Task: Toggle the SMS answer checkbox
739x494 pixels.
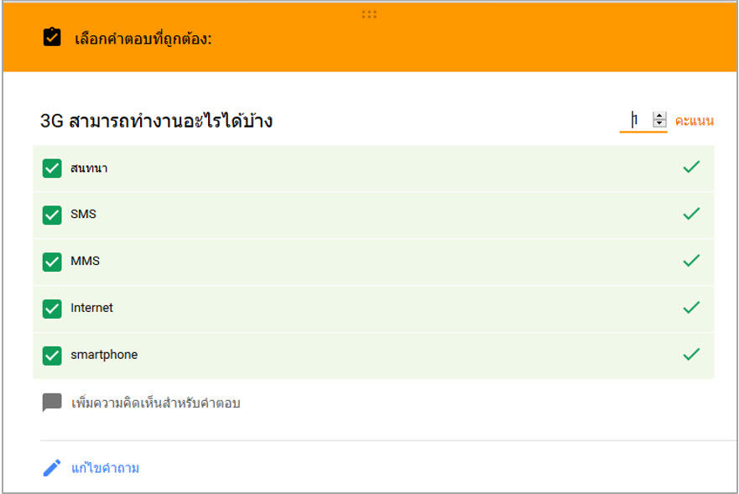Action: click(x=52, y=215)
